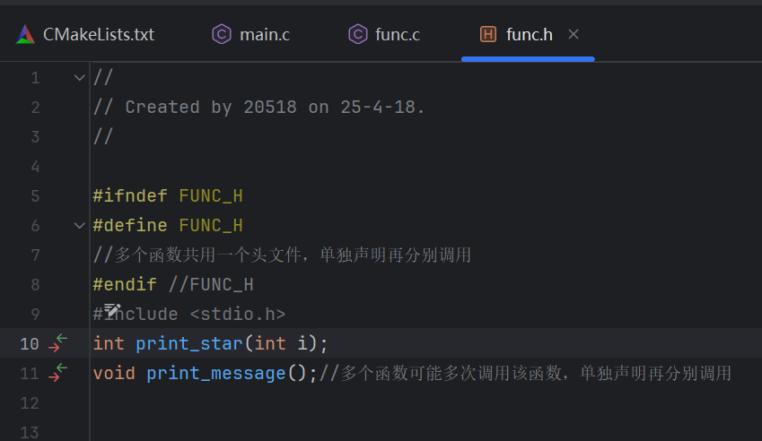Click the FUNC_H macro after #define

pos(211,226)
